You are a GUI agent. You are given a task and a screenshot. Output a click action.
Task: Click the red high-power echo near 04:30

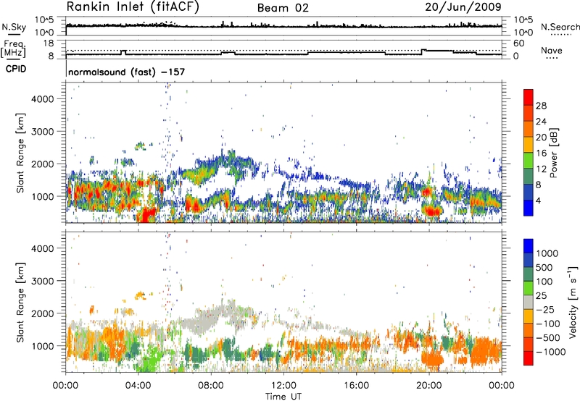click(x=148, y=214)
